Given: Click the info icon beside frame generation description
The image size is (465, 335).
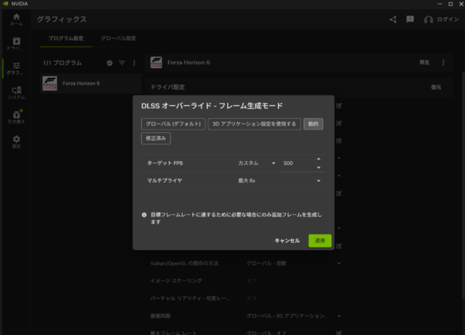Looking at the screenshot, I should click(x=144, y=215).
